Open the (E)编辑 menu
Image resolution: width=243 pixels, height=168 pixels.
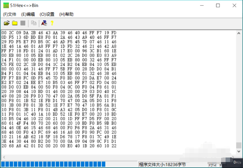[x=28, y=14]
